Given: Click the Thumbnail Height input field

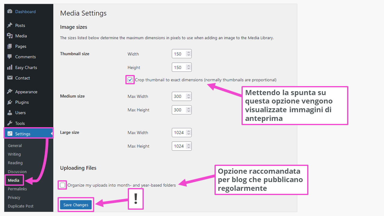Looking at the screenshot, I should (181, 67).
